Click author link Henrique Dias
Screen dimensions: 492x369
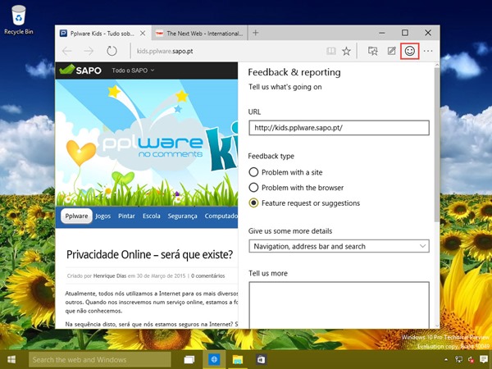pyautogui.click(x=110, y=276)
